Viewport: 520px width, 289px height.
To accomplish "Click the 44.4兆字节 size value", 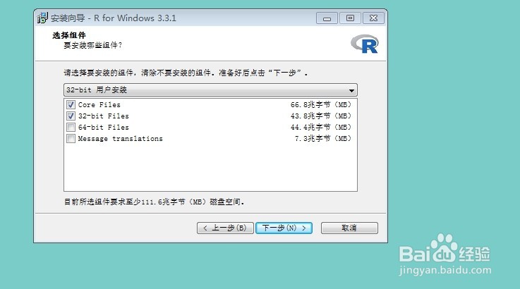I will [x=321, y=128].
